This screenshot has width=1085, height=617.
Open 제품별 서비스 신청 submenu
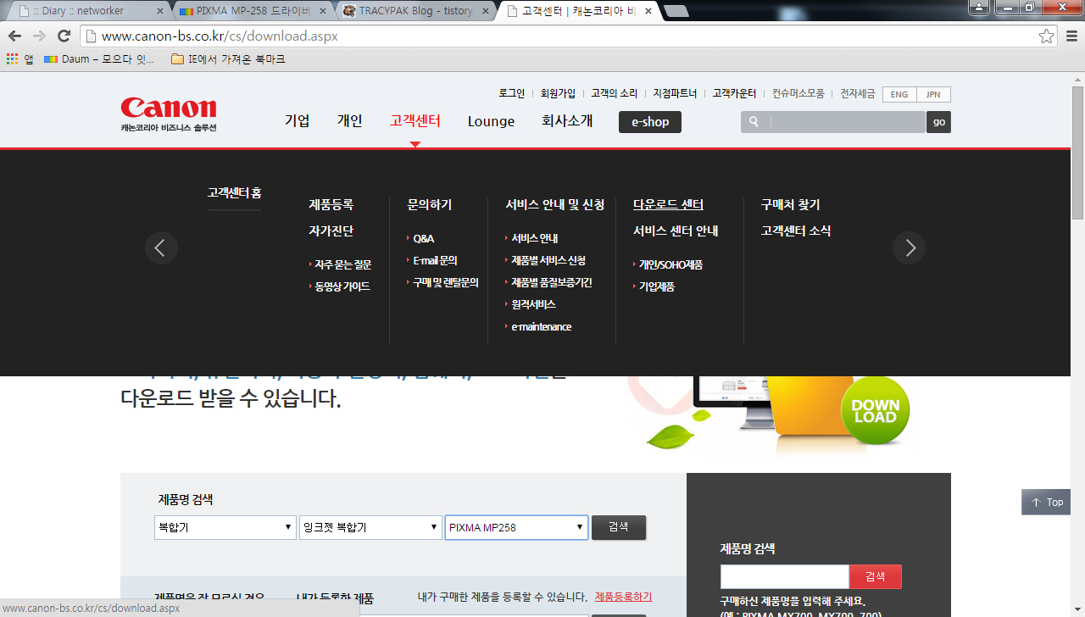(x=548, y=261)
